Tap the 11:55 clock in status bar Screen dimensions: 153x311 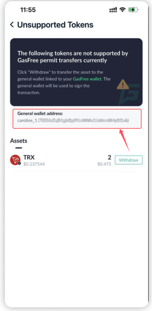(28, 10)
